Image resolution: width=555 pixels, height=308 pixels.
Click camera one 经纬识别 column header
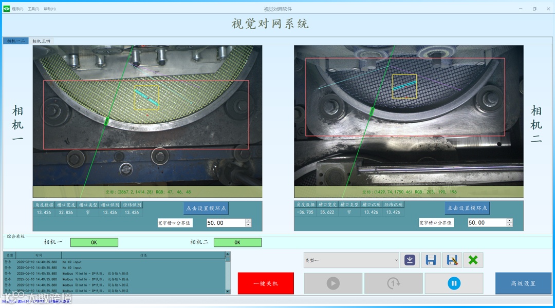[x=132, y=205]
